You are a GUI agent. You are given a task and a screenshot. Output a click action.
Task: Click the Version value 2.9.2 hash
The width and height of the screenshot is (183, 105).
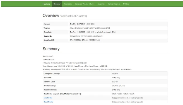pyautogui.click(x=90, y=28)
